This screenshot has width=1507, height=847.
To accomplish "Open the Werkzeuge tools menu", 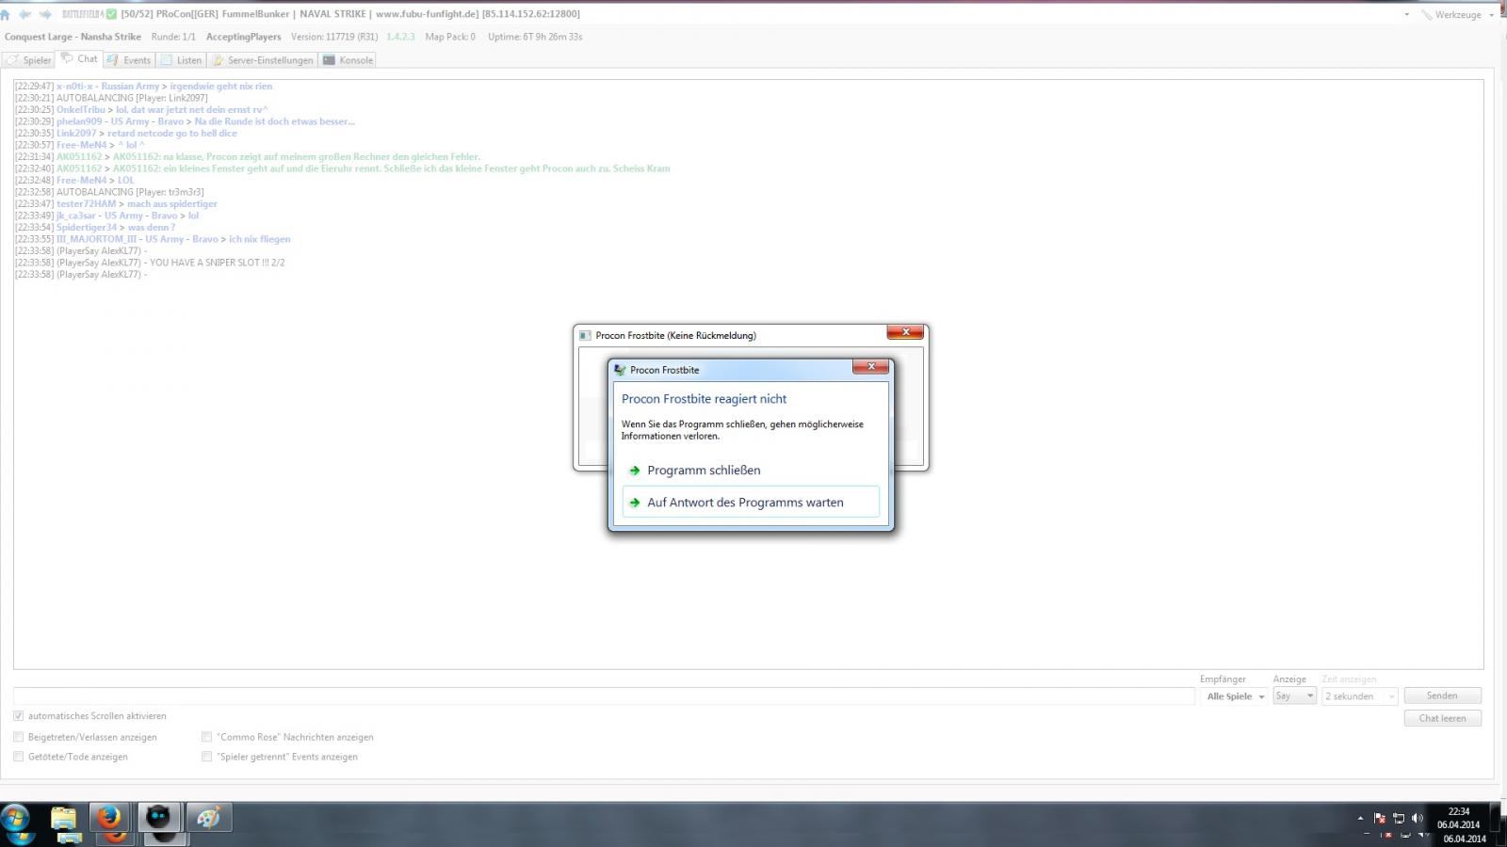I will point(1457,14).
